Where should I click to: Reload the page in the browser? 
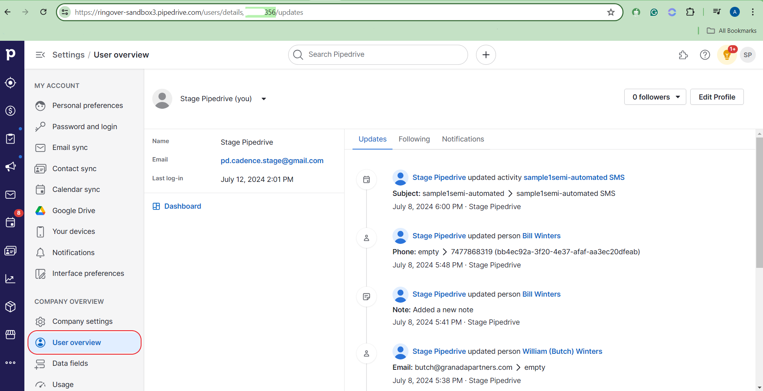pyautogui.click(x=43, y=12)
